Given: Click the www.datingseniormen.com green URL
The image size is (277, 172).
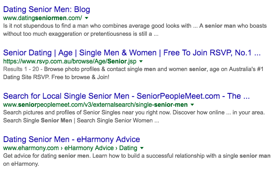Looking at the screenshot, I should point(42,18).
